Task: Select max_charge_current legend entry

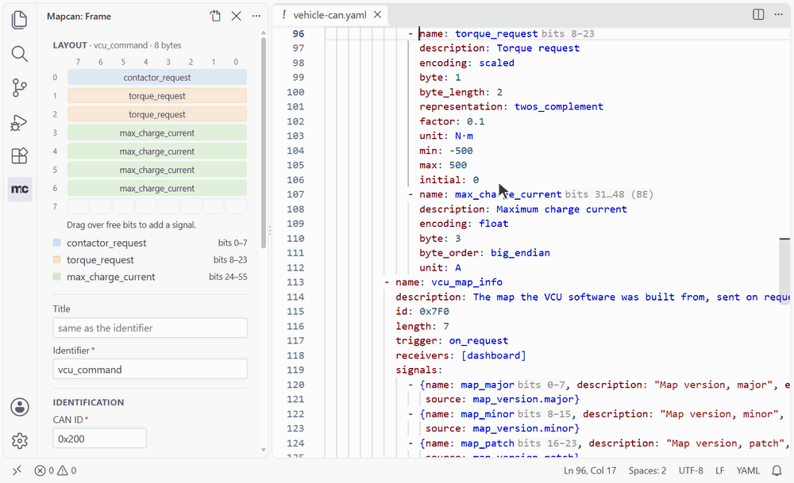Action: coord(150,277)
